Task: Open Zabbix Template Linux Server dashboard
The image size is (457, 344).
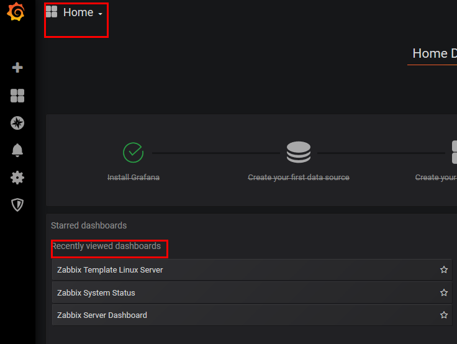Action: 110,270
